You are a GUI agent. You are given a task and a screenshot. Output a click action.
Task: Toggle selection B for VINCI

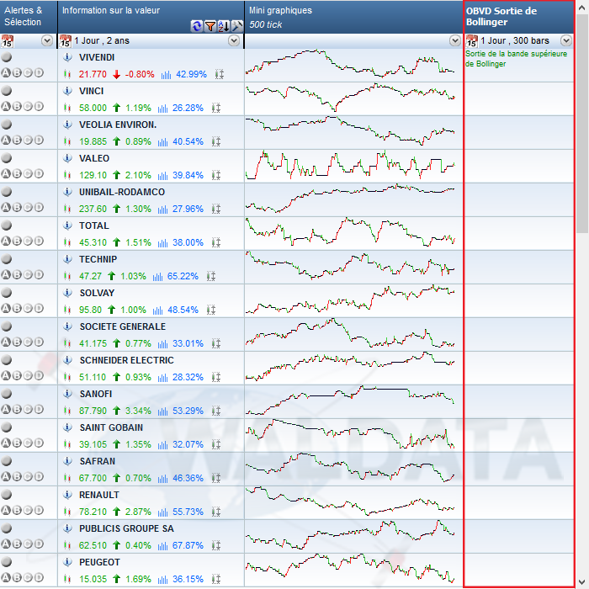coord(17,107)
